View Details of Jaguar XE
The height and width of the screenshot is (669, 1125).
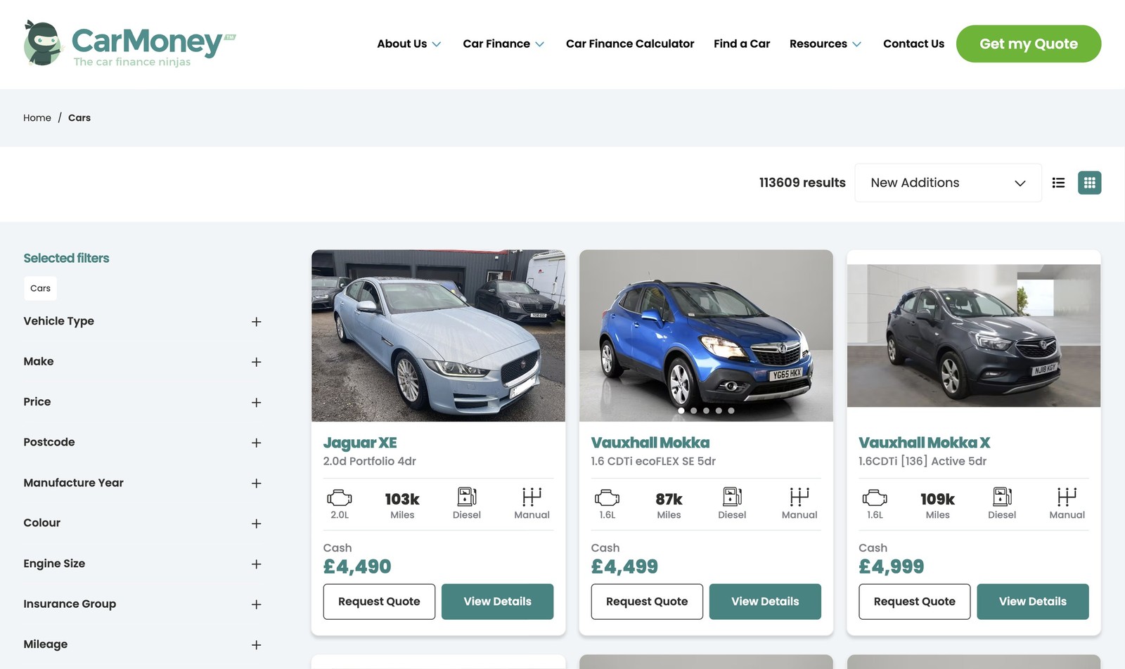tap(497, 602)
